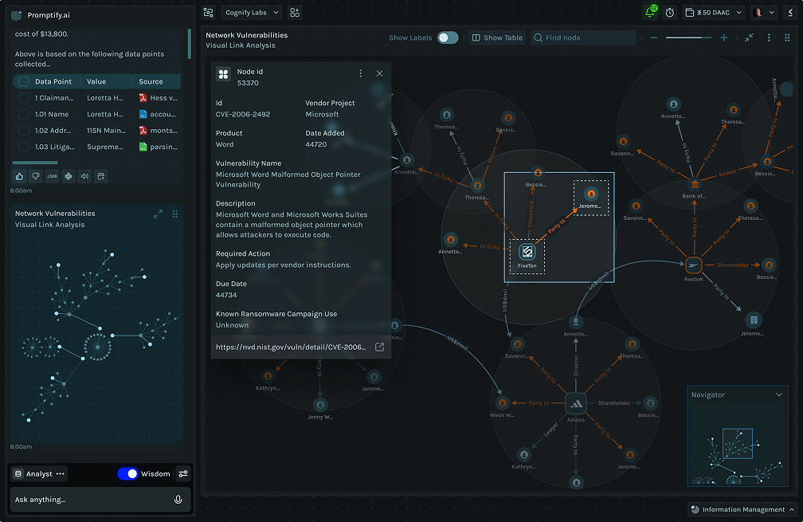
Task: Click the JSON export icon
Action: [x=53, y=176]
